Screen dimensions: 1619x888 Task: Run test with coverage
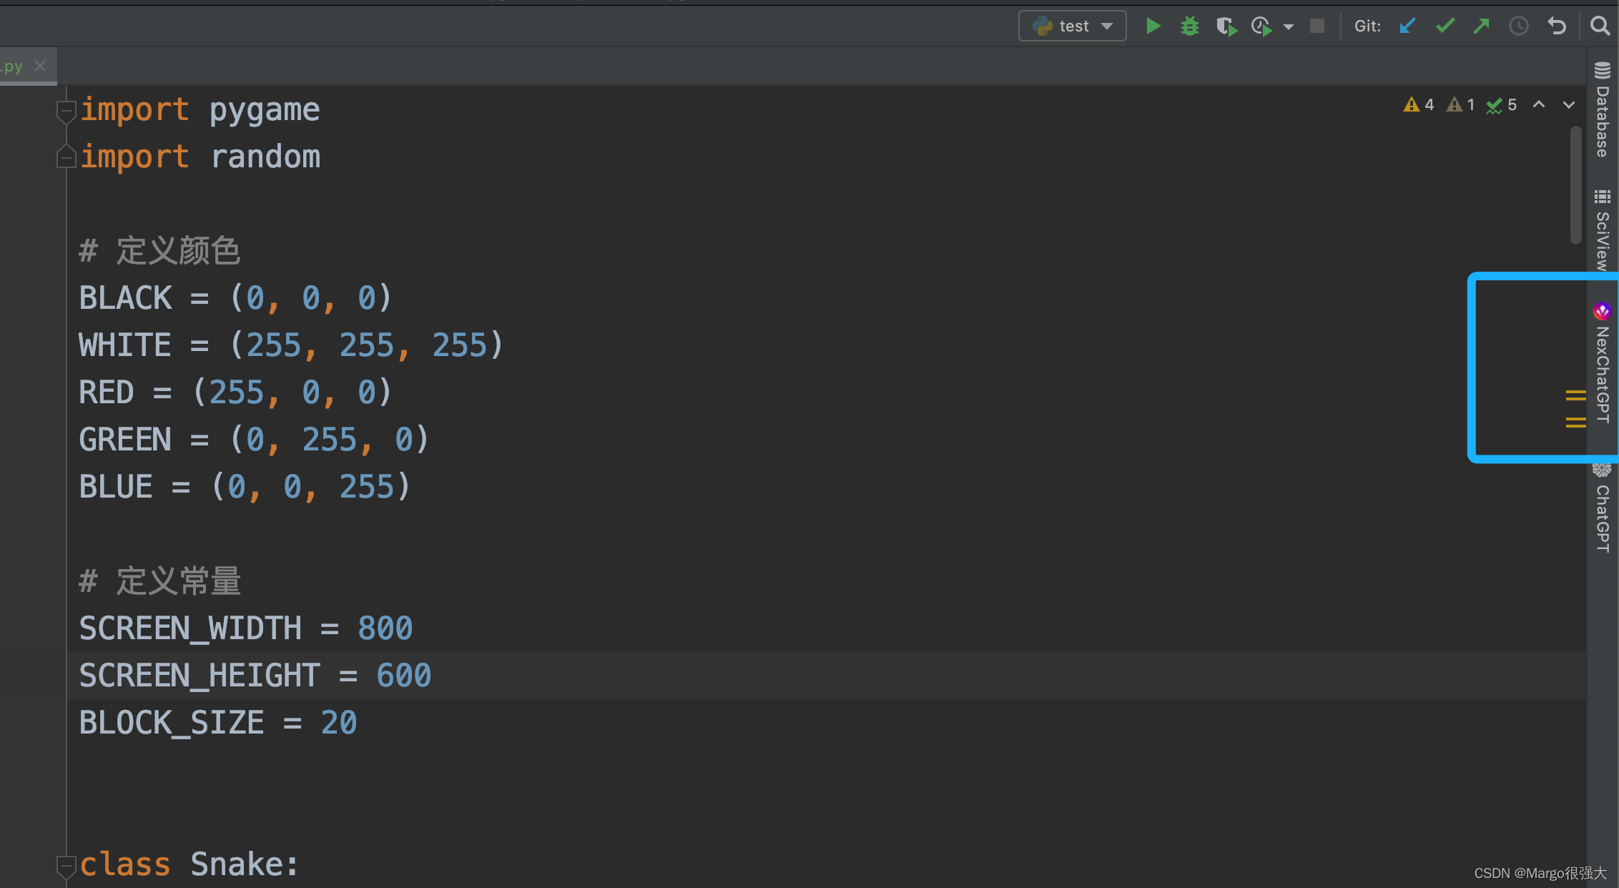point(1226,26)
